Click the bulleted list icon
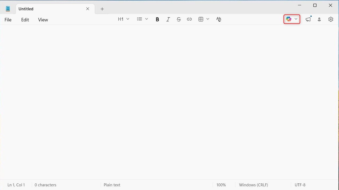 140,19
